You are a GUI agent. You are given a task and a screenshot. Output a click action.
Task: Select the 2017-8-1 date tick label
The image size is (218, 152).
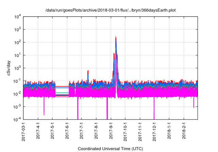[96, 131]
